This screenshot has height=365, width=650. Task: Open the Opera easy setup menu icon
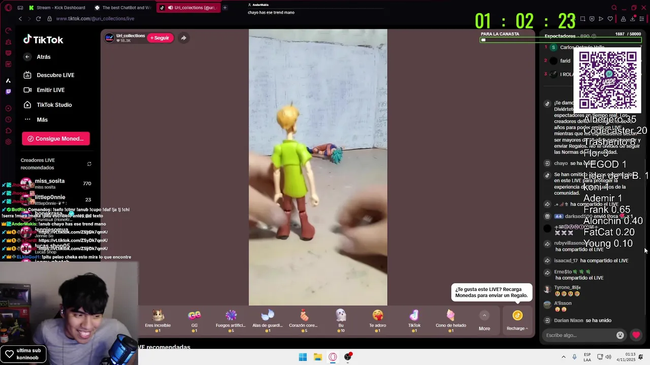tap(641, 19)
